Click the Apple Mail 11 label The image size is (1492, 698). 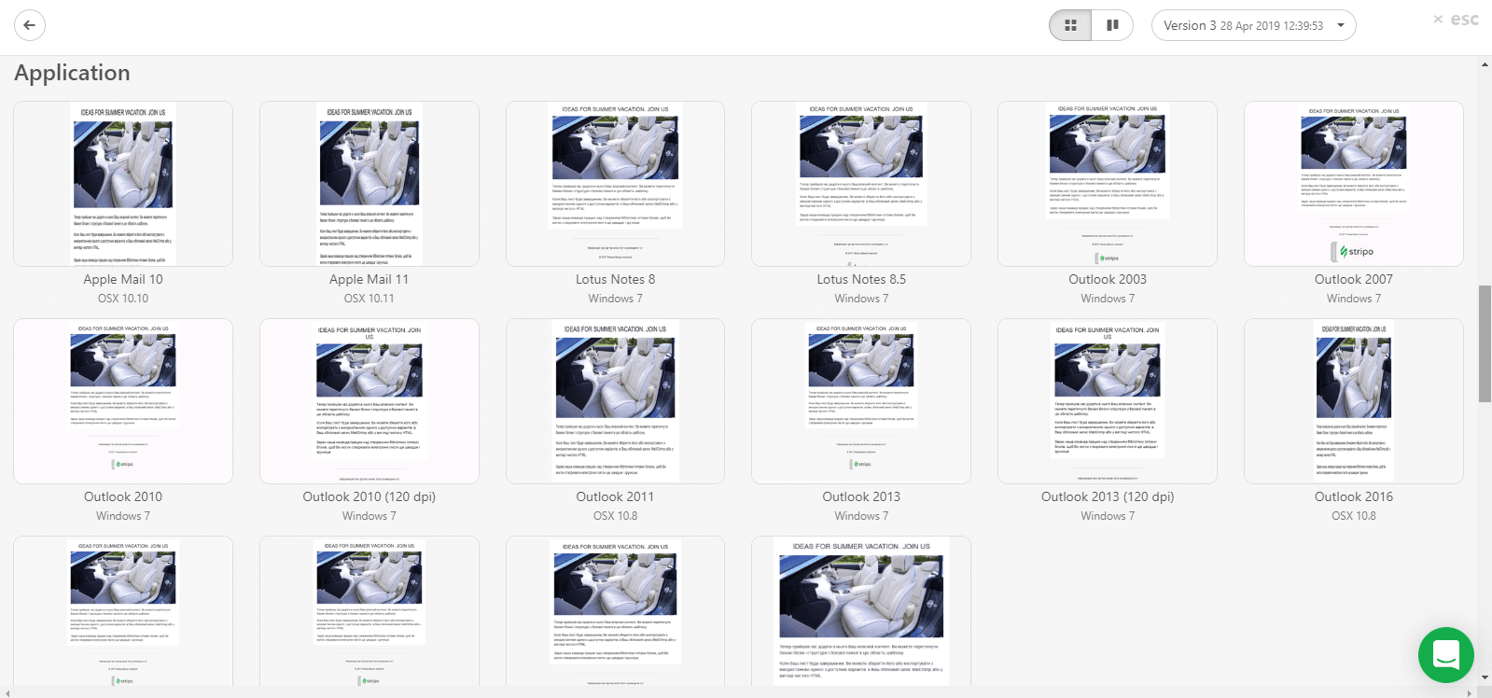point(370,279)
